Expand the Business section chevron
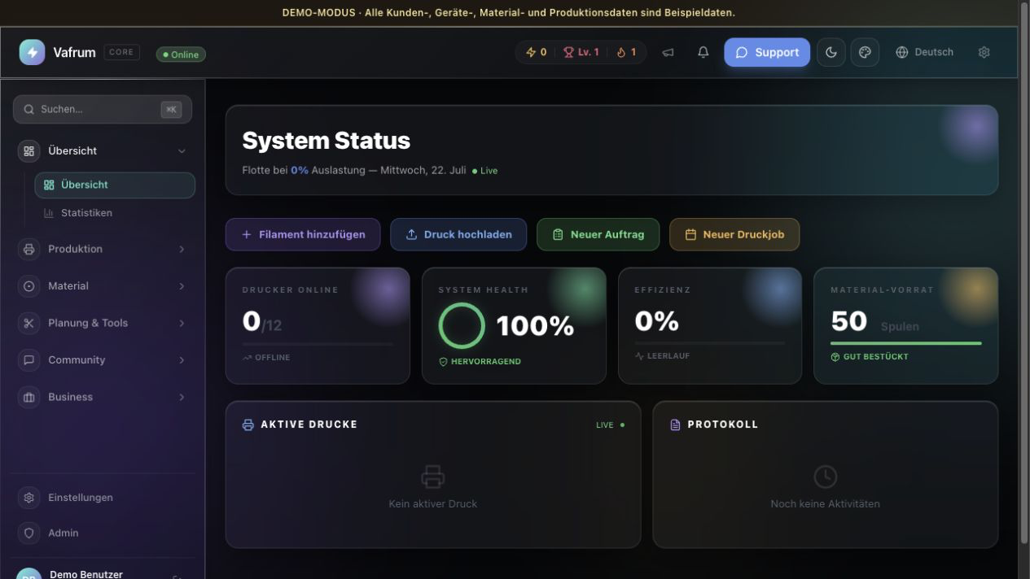This screenshot has height=579, width=1030. pos(182,398)
